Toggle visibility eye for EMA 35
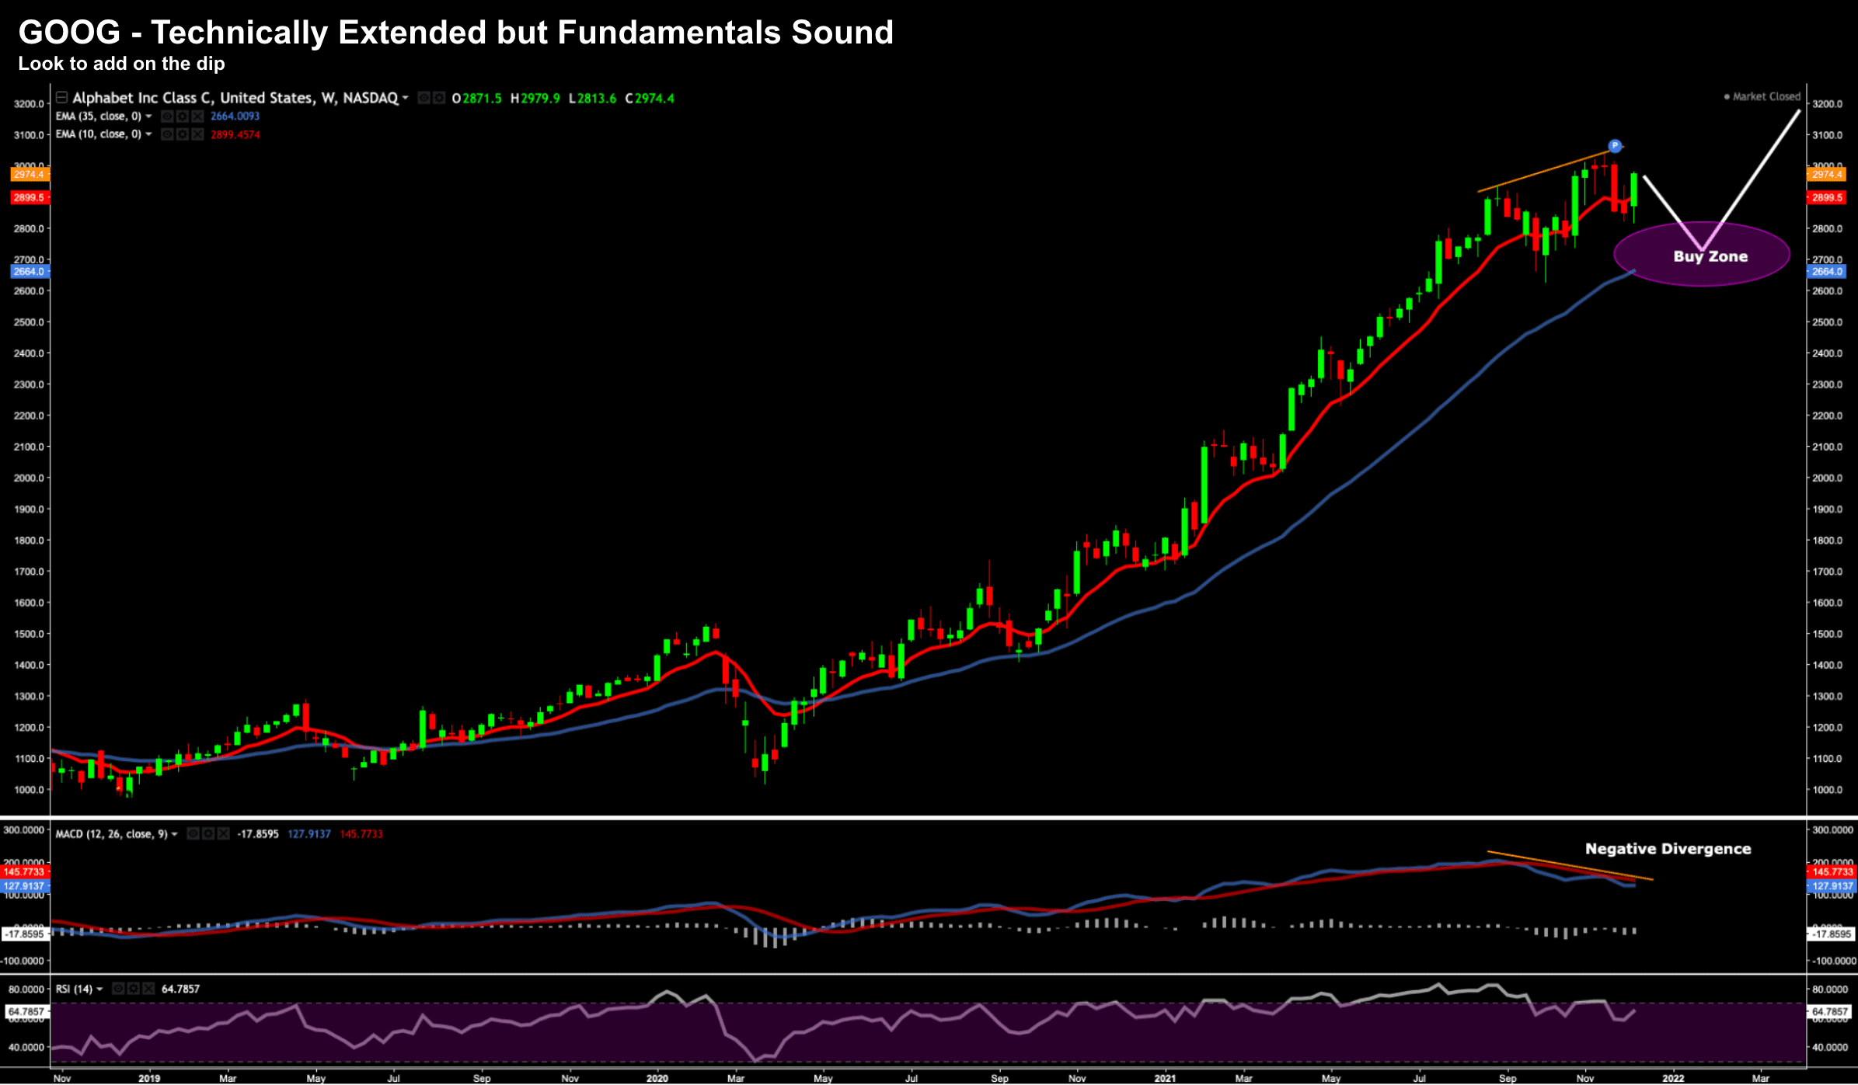 click(167, 116)
